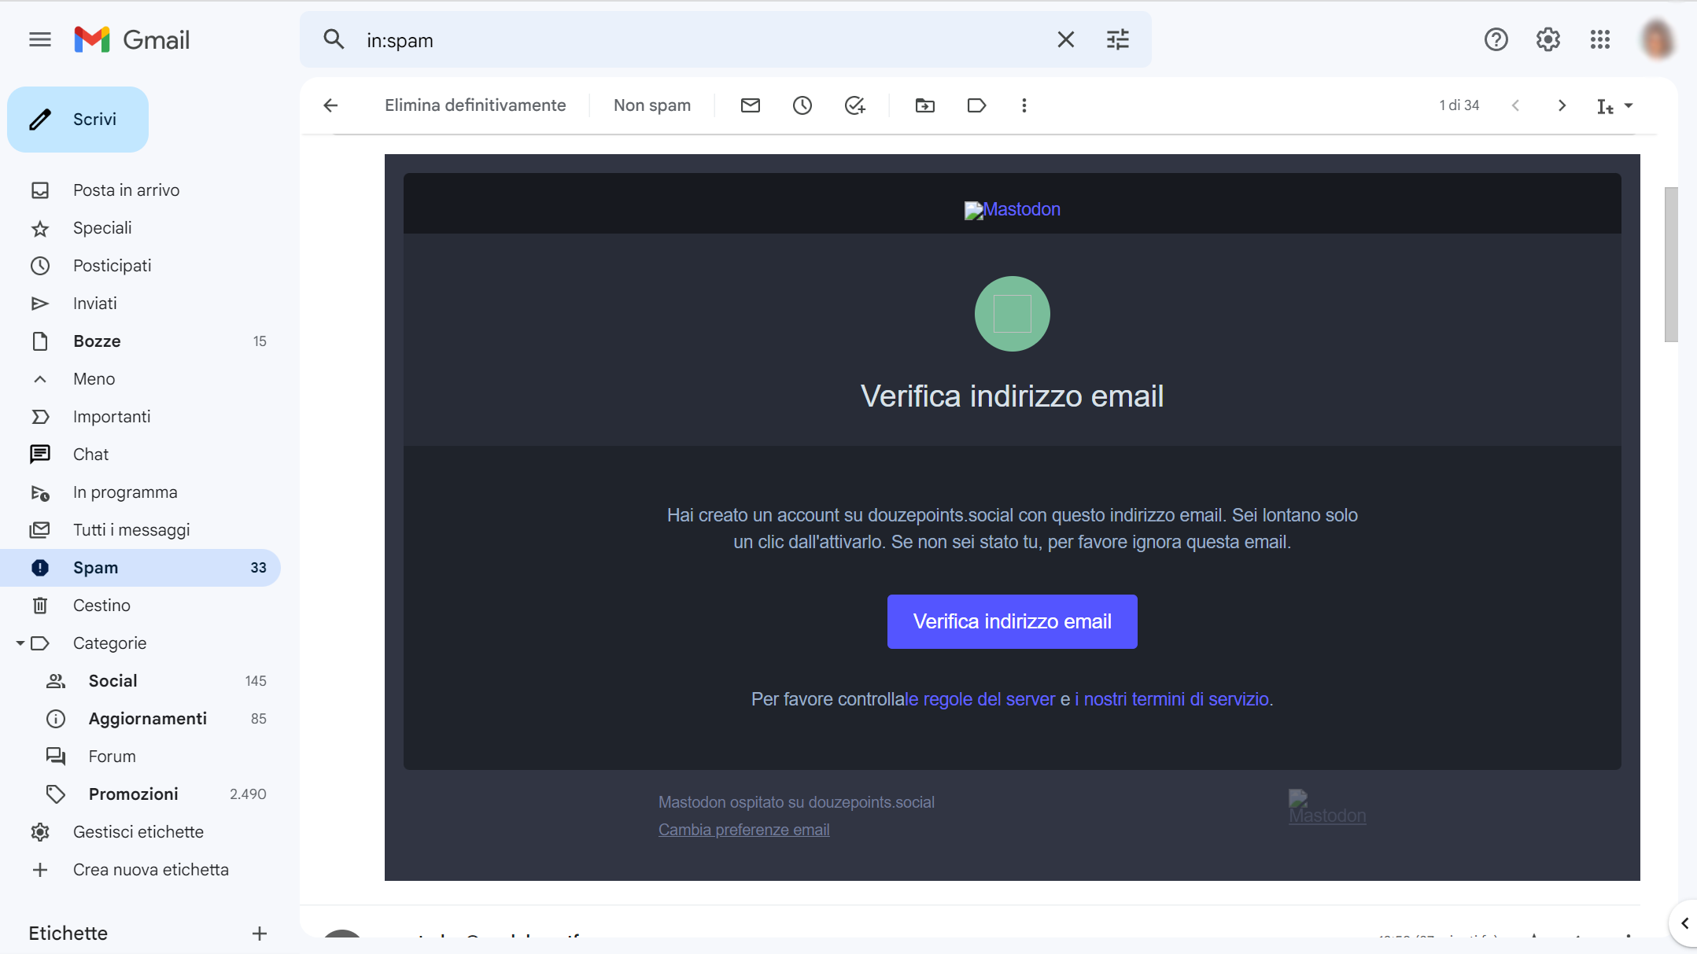Snooze this email
Screen dimensions: 1697x954
click(x=802, y=105)
